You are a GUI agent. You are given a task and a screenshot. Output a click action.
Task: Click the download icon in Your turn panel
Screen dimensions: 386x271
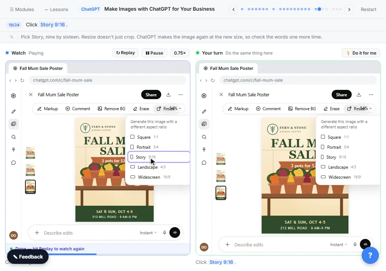359,94
